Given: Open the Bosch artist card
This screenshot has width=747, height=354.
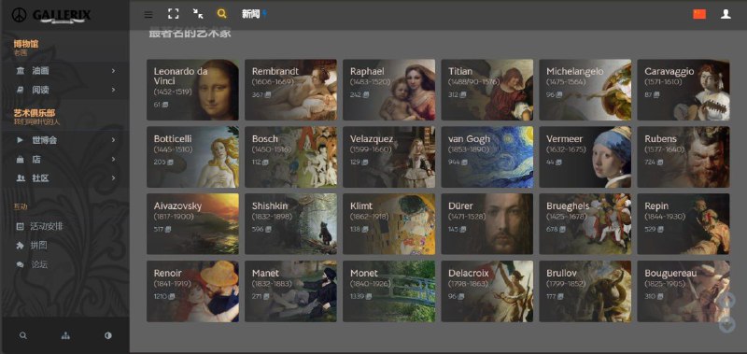Looking at the screenshot, I should pyautogui.click(x=290, y=157).
